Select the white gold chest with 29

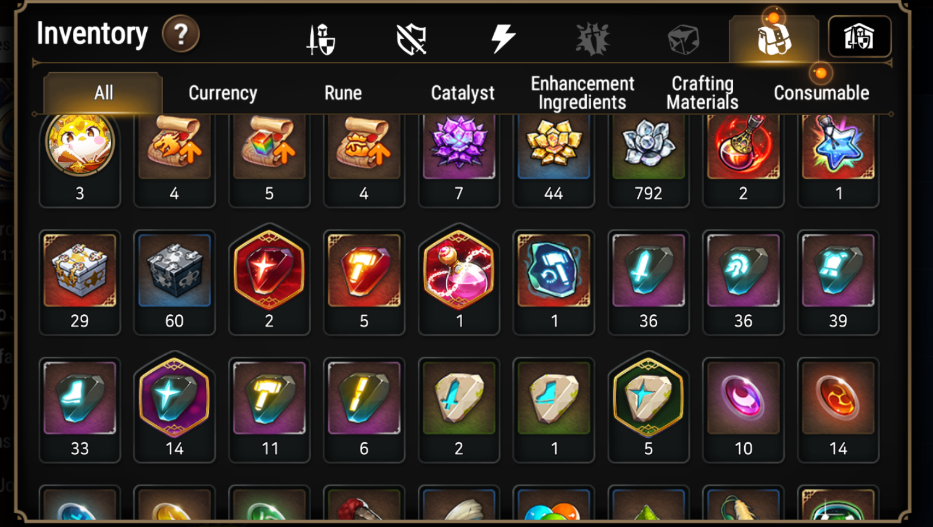point(80,283)
